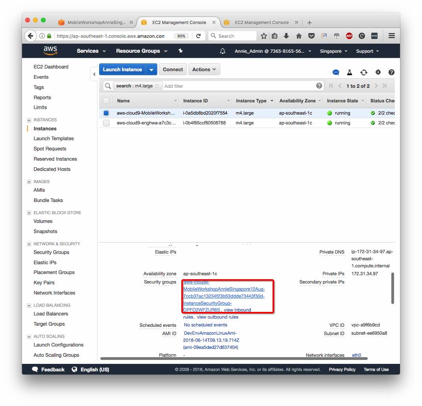Open the notifications bell icon

click(x=223, y=51)
